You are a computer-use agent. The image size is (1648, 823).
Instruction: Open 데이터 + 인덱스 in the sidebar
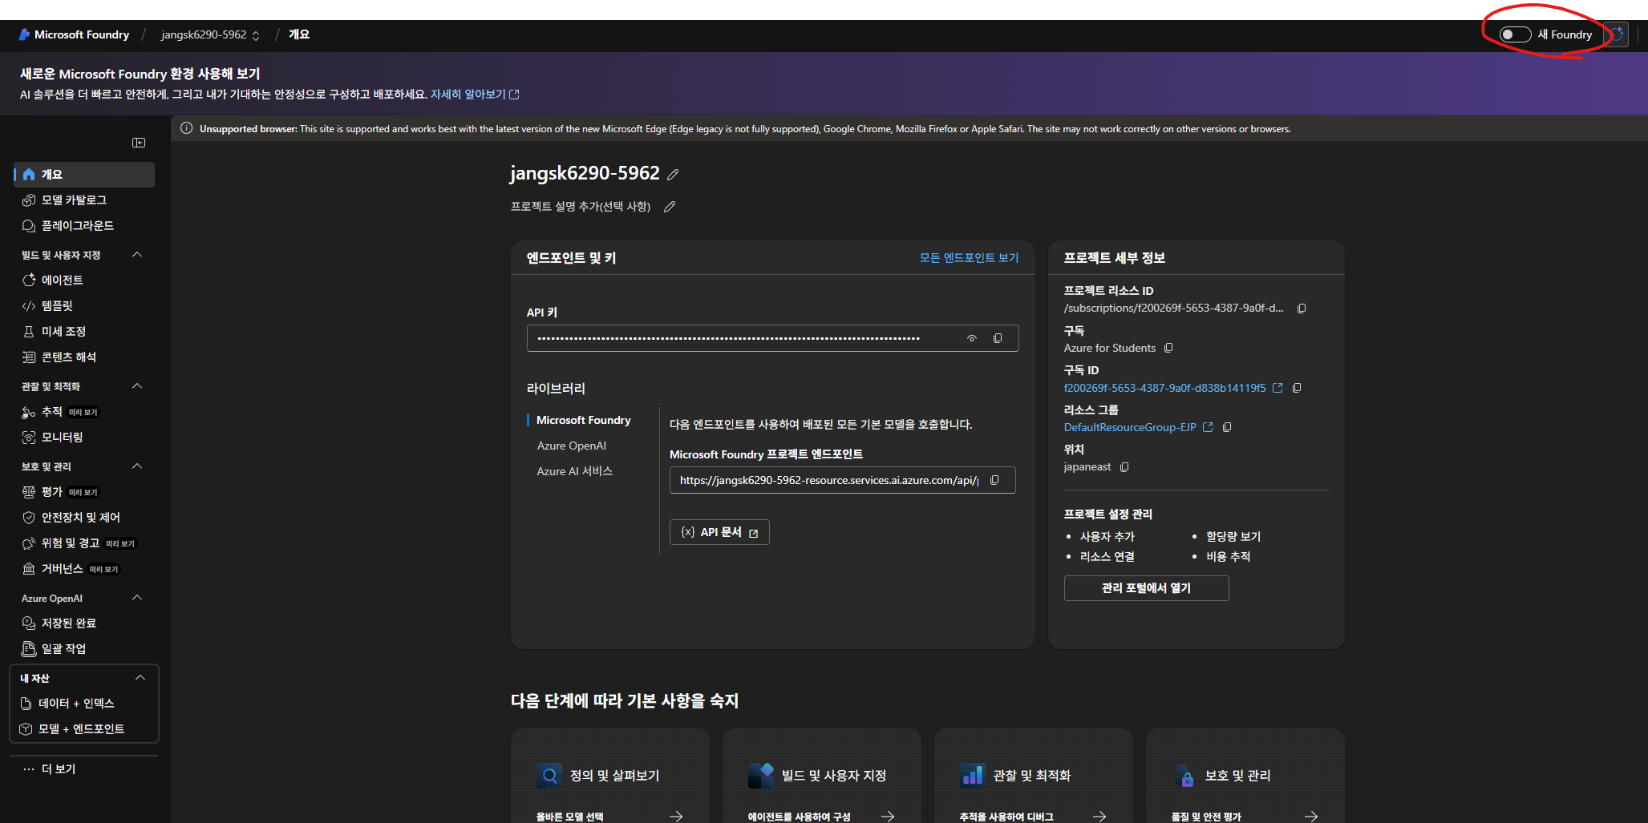click(x=84, y=704)
